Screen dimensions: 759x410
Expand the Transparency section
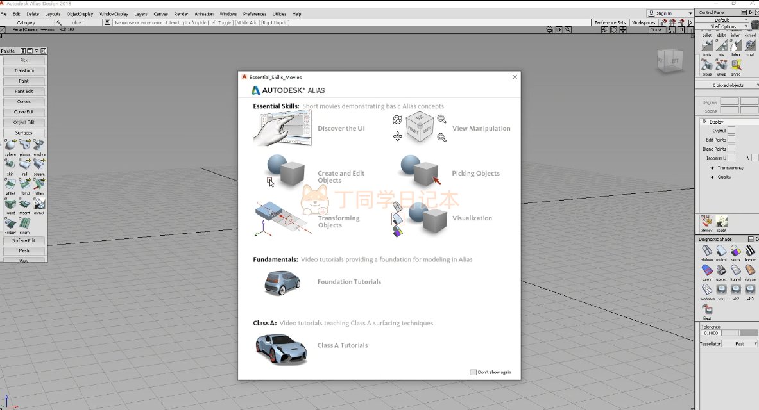click(x=712, y=168)
